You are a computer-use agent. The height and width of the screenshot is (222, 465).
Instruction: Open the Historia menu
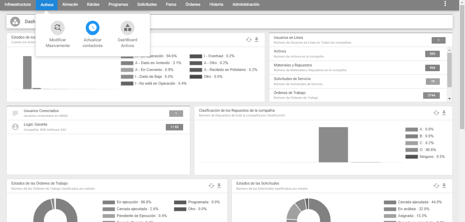[217, 4]
